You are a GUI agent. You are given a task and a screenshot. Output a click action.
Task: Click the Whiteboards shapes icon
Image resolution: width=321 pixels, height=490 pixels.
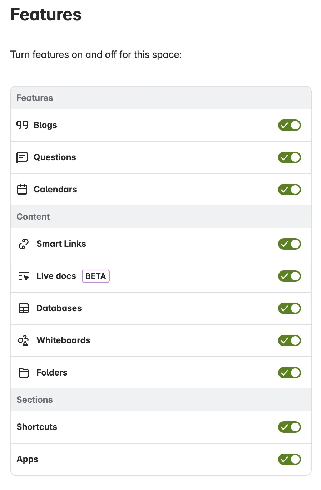tap(24, 340)
